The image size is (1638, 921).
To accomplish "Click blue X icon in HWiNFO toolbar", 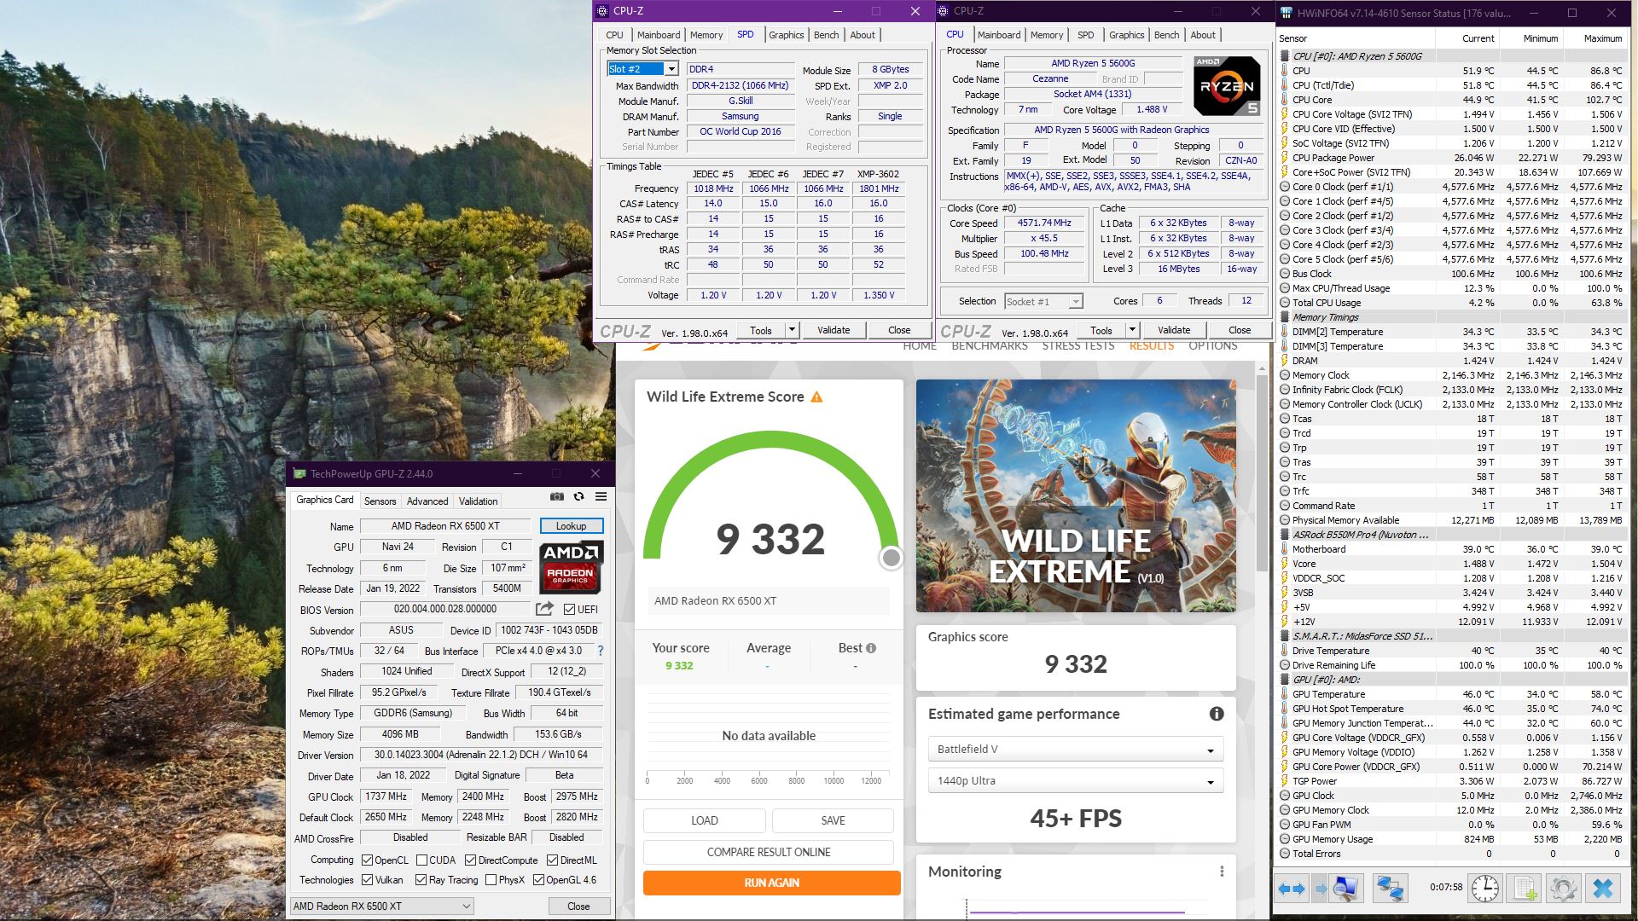I will [1603, 889].
